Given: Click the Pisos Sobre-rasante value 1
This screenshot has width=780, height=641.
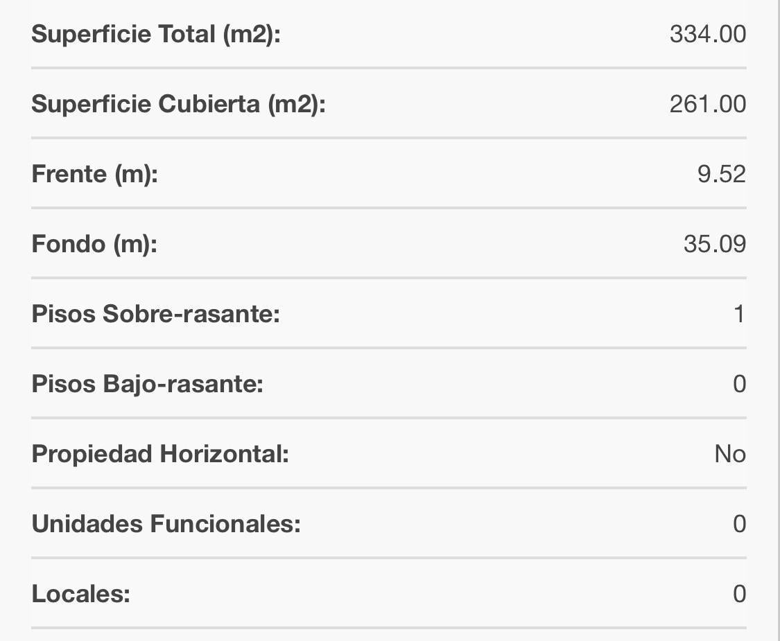Looking at the screenshot, I should pyautogui.click(x=739, y=315).
